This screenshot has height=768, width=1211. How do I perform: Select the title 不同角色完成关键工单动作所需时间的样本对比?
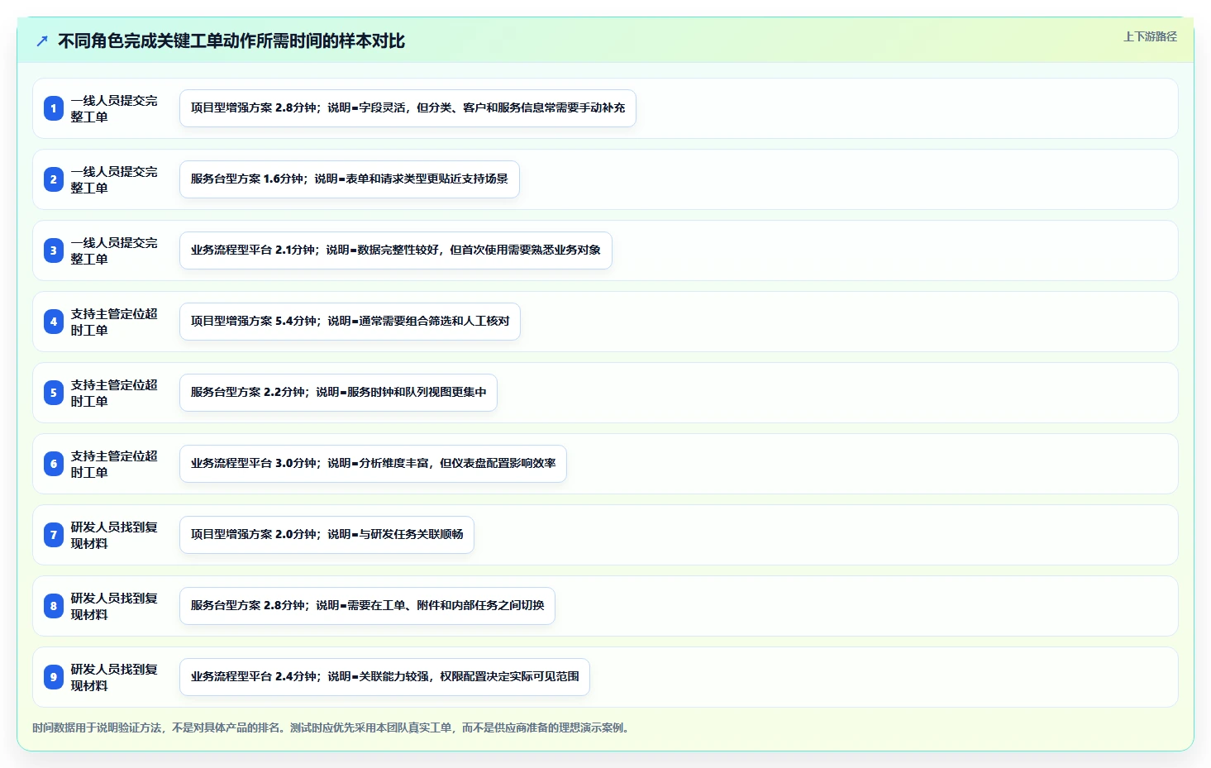(231, 41)
